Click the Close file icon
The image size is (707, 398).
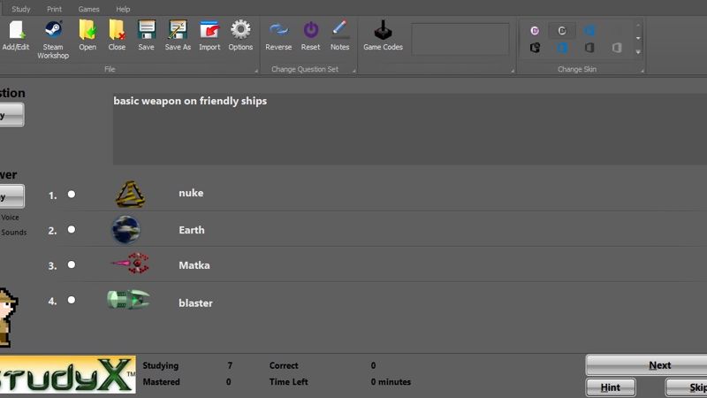click(x=117, y=35)
